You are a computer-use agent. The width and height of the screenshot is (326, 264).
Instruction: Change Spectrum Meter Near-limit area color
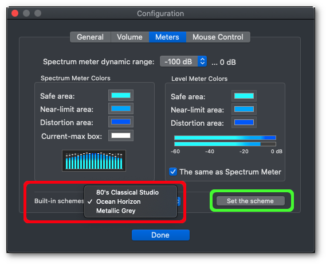pos(121,108)
